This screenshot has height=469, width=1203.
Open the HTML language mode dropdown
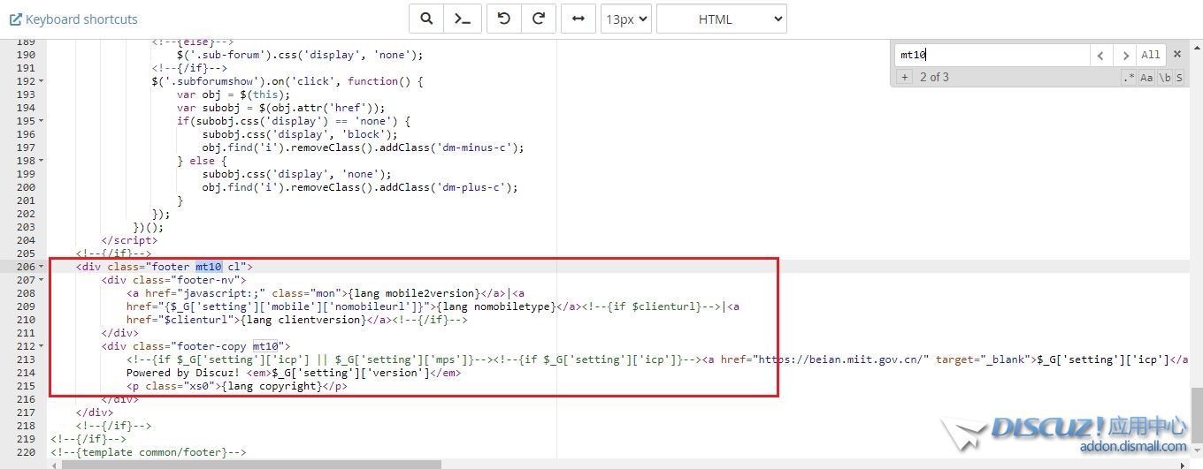click(x=721, y=19)
